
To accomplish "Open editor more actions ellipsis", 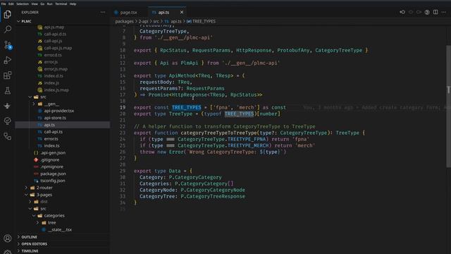I will click(x=443, y=12).
